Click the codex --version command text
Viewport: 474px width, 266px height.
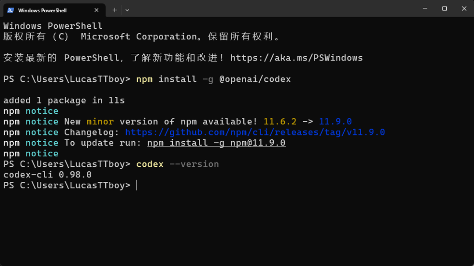coord(177,164)
